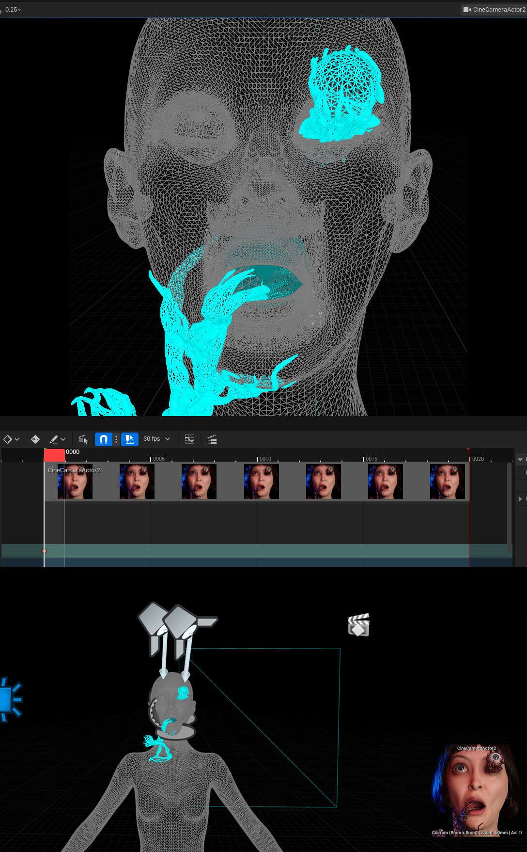The width and height of the screenshot is (527, 852).
Task: Toggle the time snapping cursor button
Action: pyautogui.click(x=129, y=439)
